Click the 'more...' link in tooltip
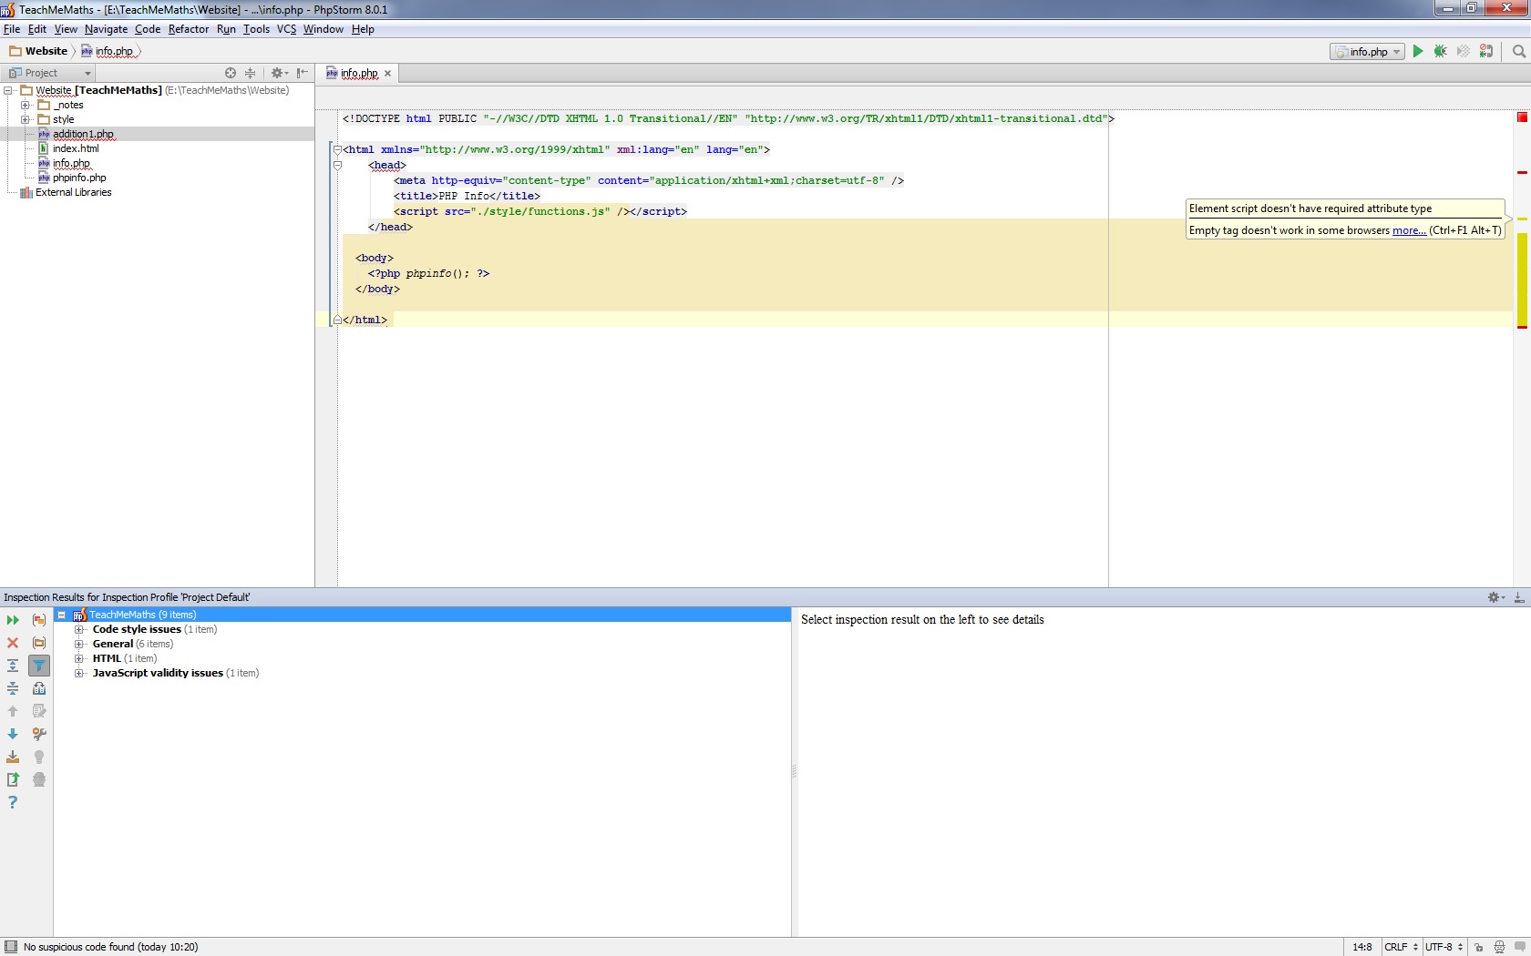 1409,230
